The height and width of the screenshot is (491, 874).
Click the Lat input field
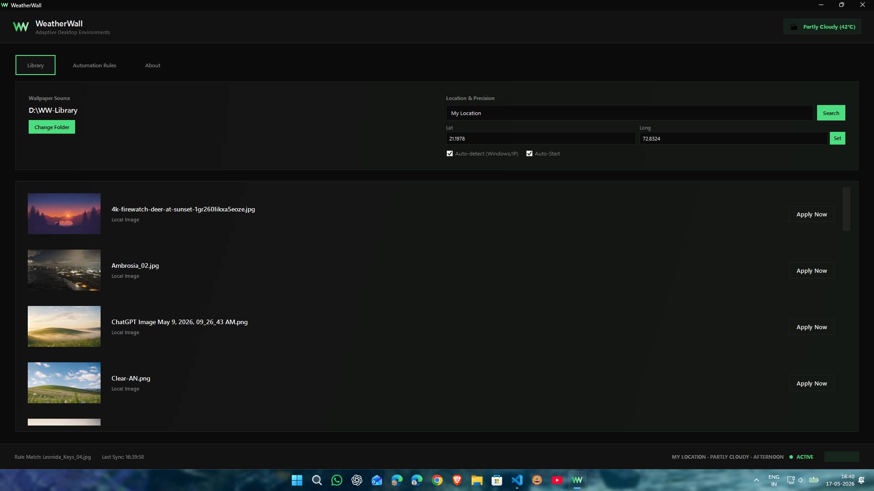click(541, 138)
